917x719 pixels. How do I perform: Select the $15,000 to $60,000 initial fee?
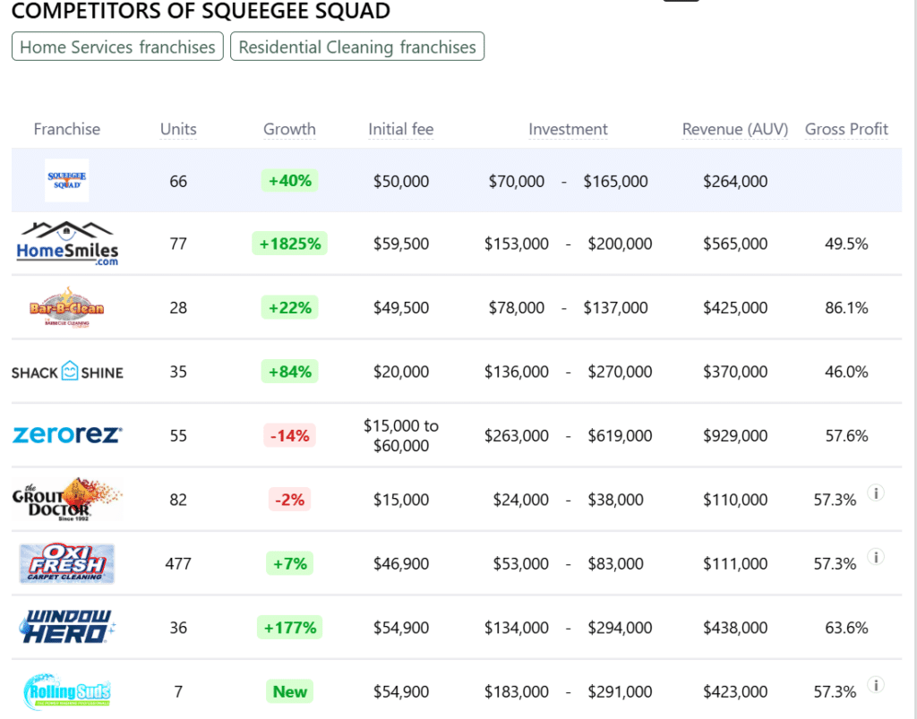(401, 435)
